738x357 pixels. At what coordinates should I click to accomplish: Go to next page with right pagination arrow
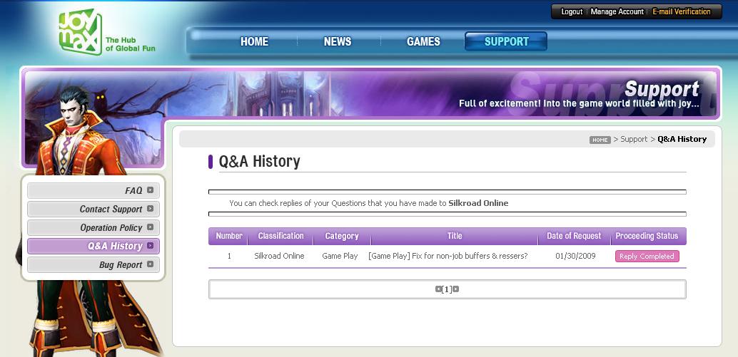click(456, 289)
